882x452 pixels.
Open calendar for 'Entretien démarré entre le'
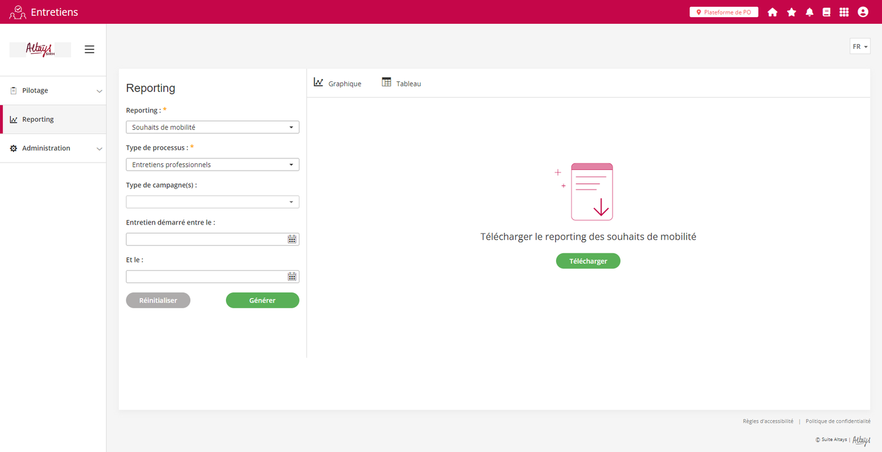point(292,240)
